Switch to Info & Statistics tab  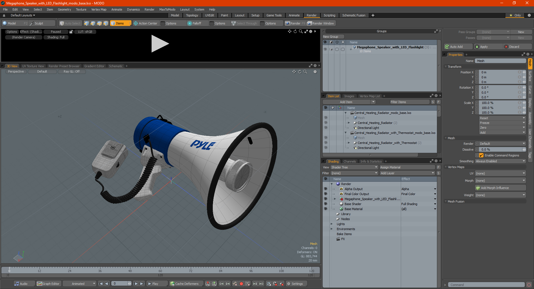click(x=371, y=161)
